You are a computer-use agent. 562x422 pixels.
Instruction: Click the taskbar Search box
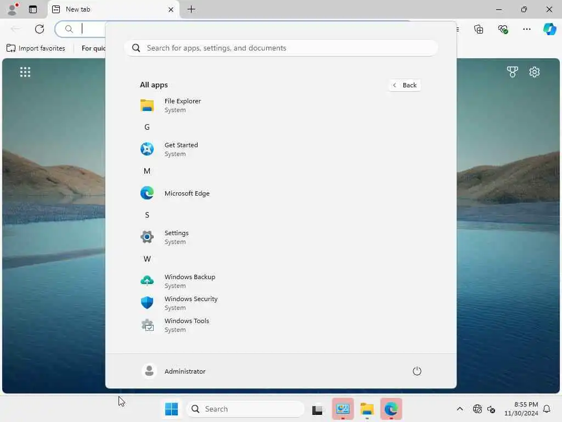245,409
